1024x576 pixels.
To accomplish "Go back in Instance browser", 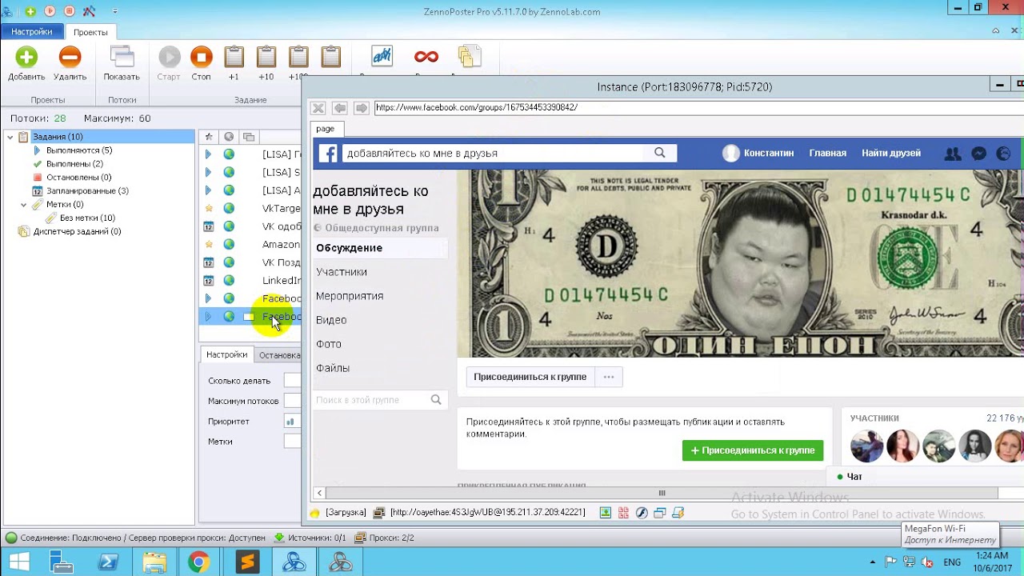I will [x=340, y=108].
